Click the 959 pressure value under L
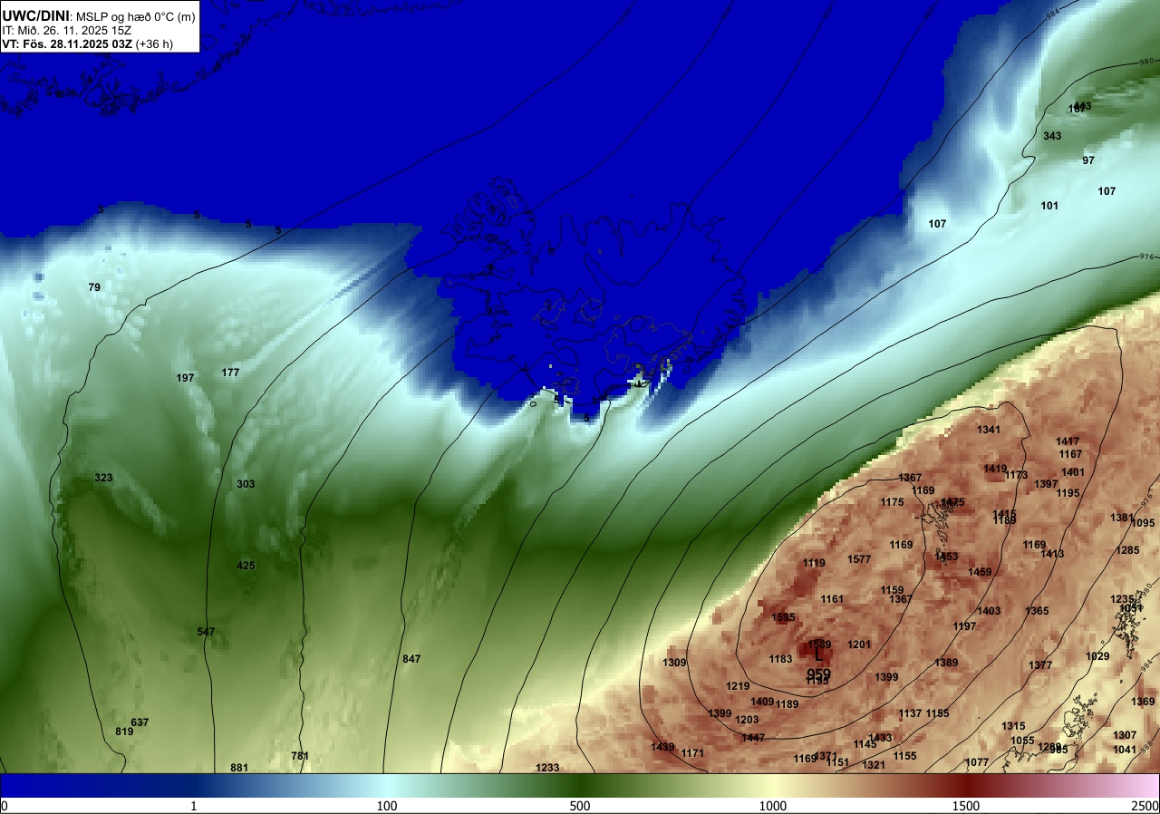This screenshot has width=1160, height=814. 818,673
